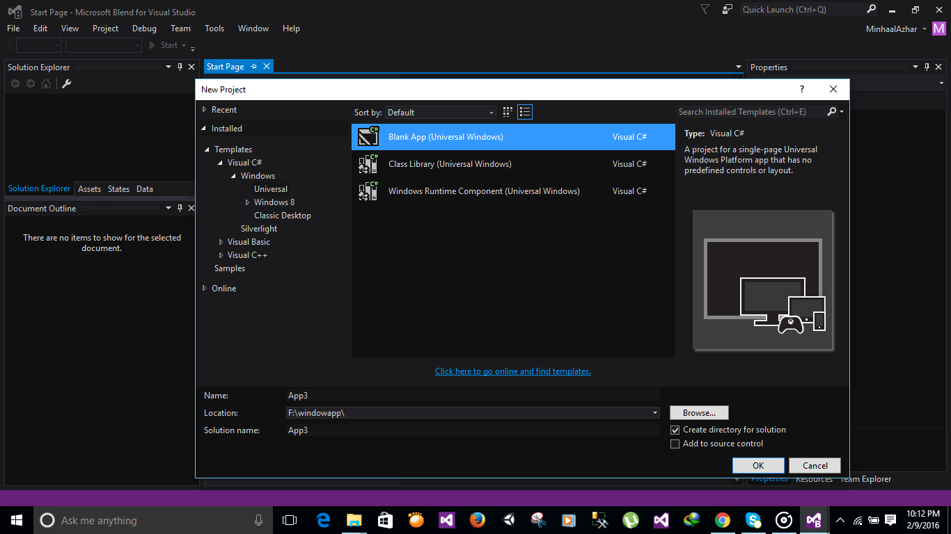Screen dimensions: 951x534
Task: Click the Solution Explorer properties wrench icon
Action: click(x=67, y=83)
